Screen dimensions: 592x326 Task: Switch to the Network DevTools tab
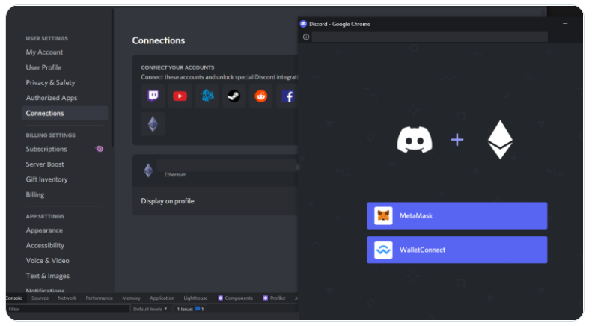(x=67, y=298)
